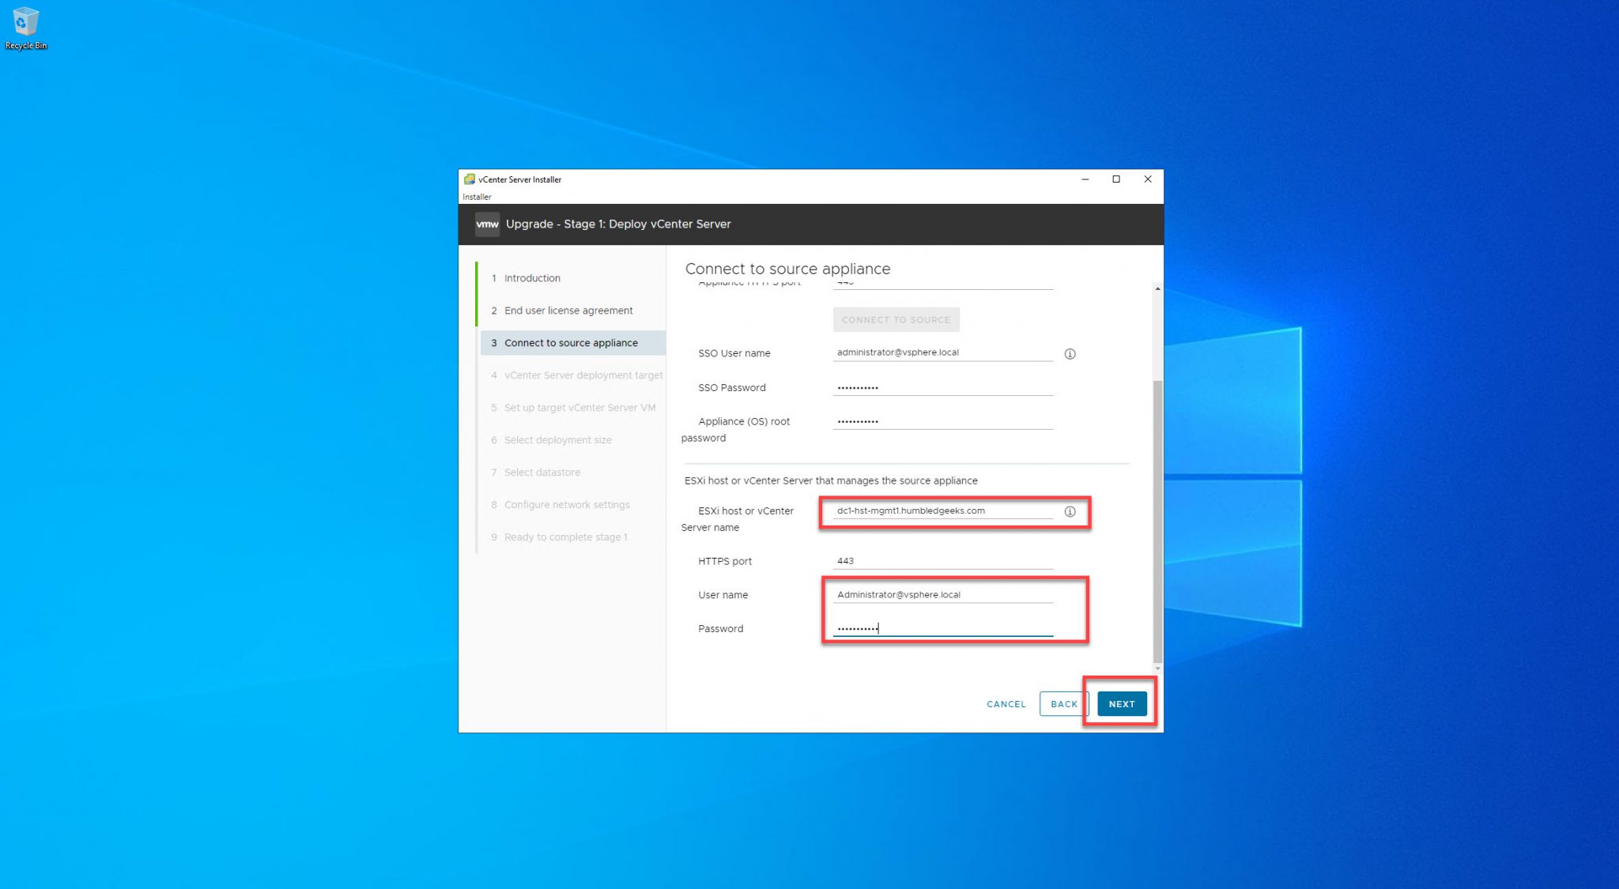Click the Appliance (OS) root password field

point(941,420)
